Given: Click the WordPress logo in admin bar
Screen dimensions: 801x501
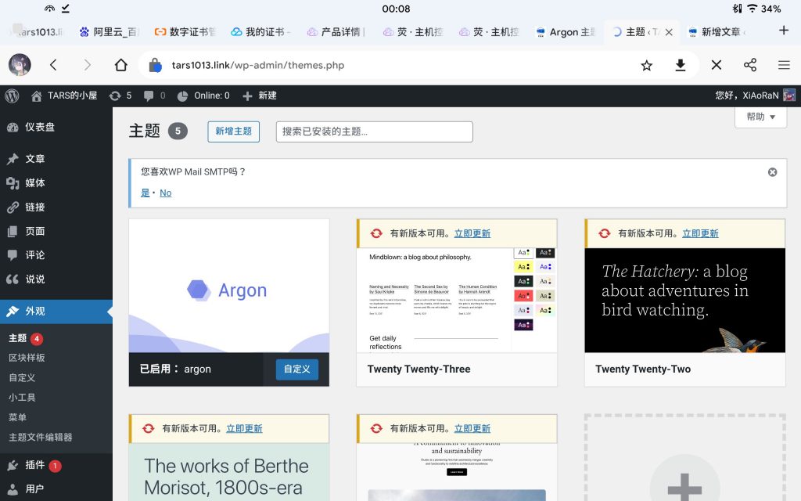Looking at the screenshot, I should pyautogui.click(x=12, y=96).
